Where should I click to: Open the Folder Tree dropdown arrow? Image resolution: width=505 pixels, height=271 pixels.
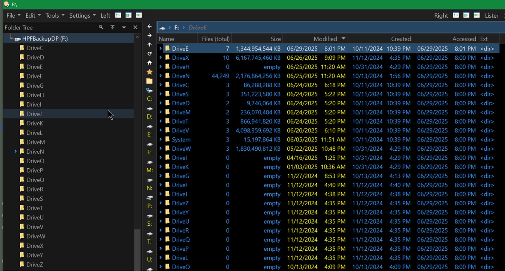[124, 27]
